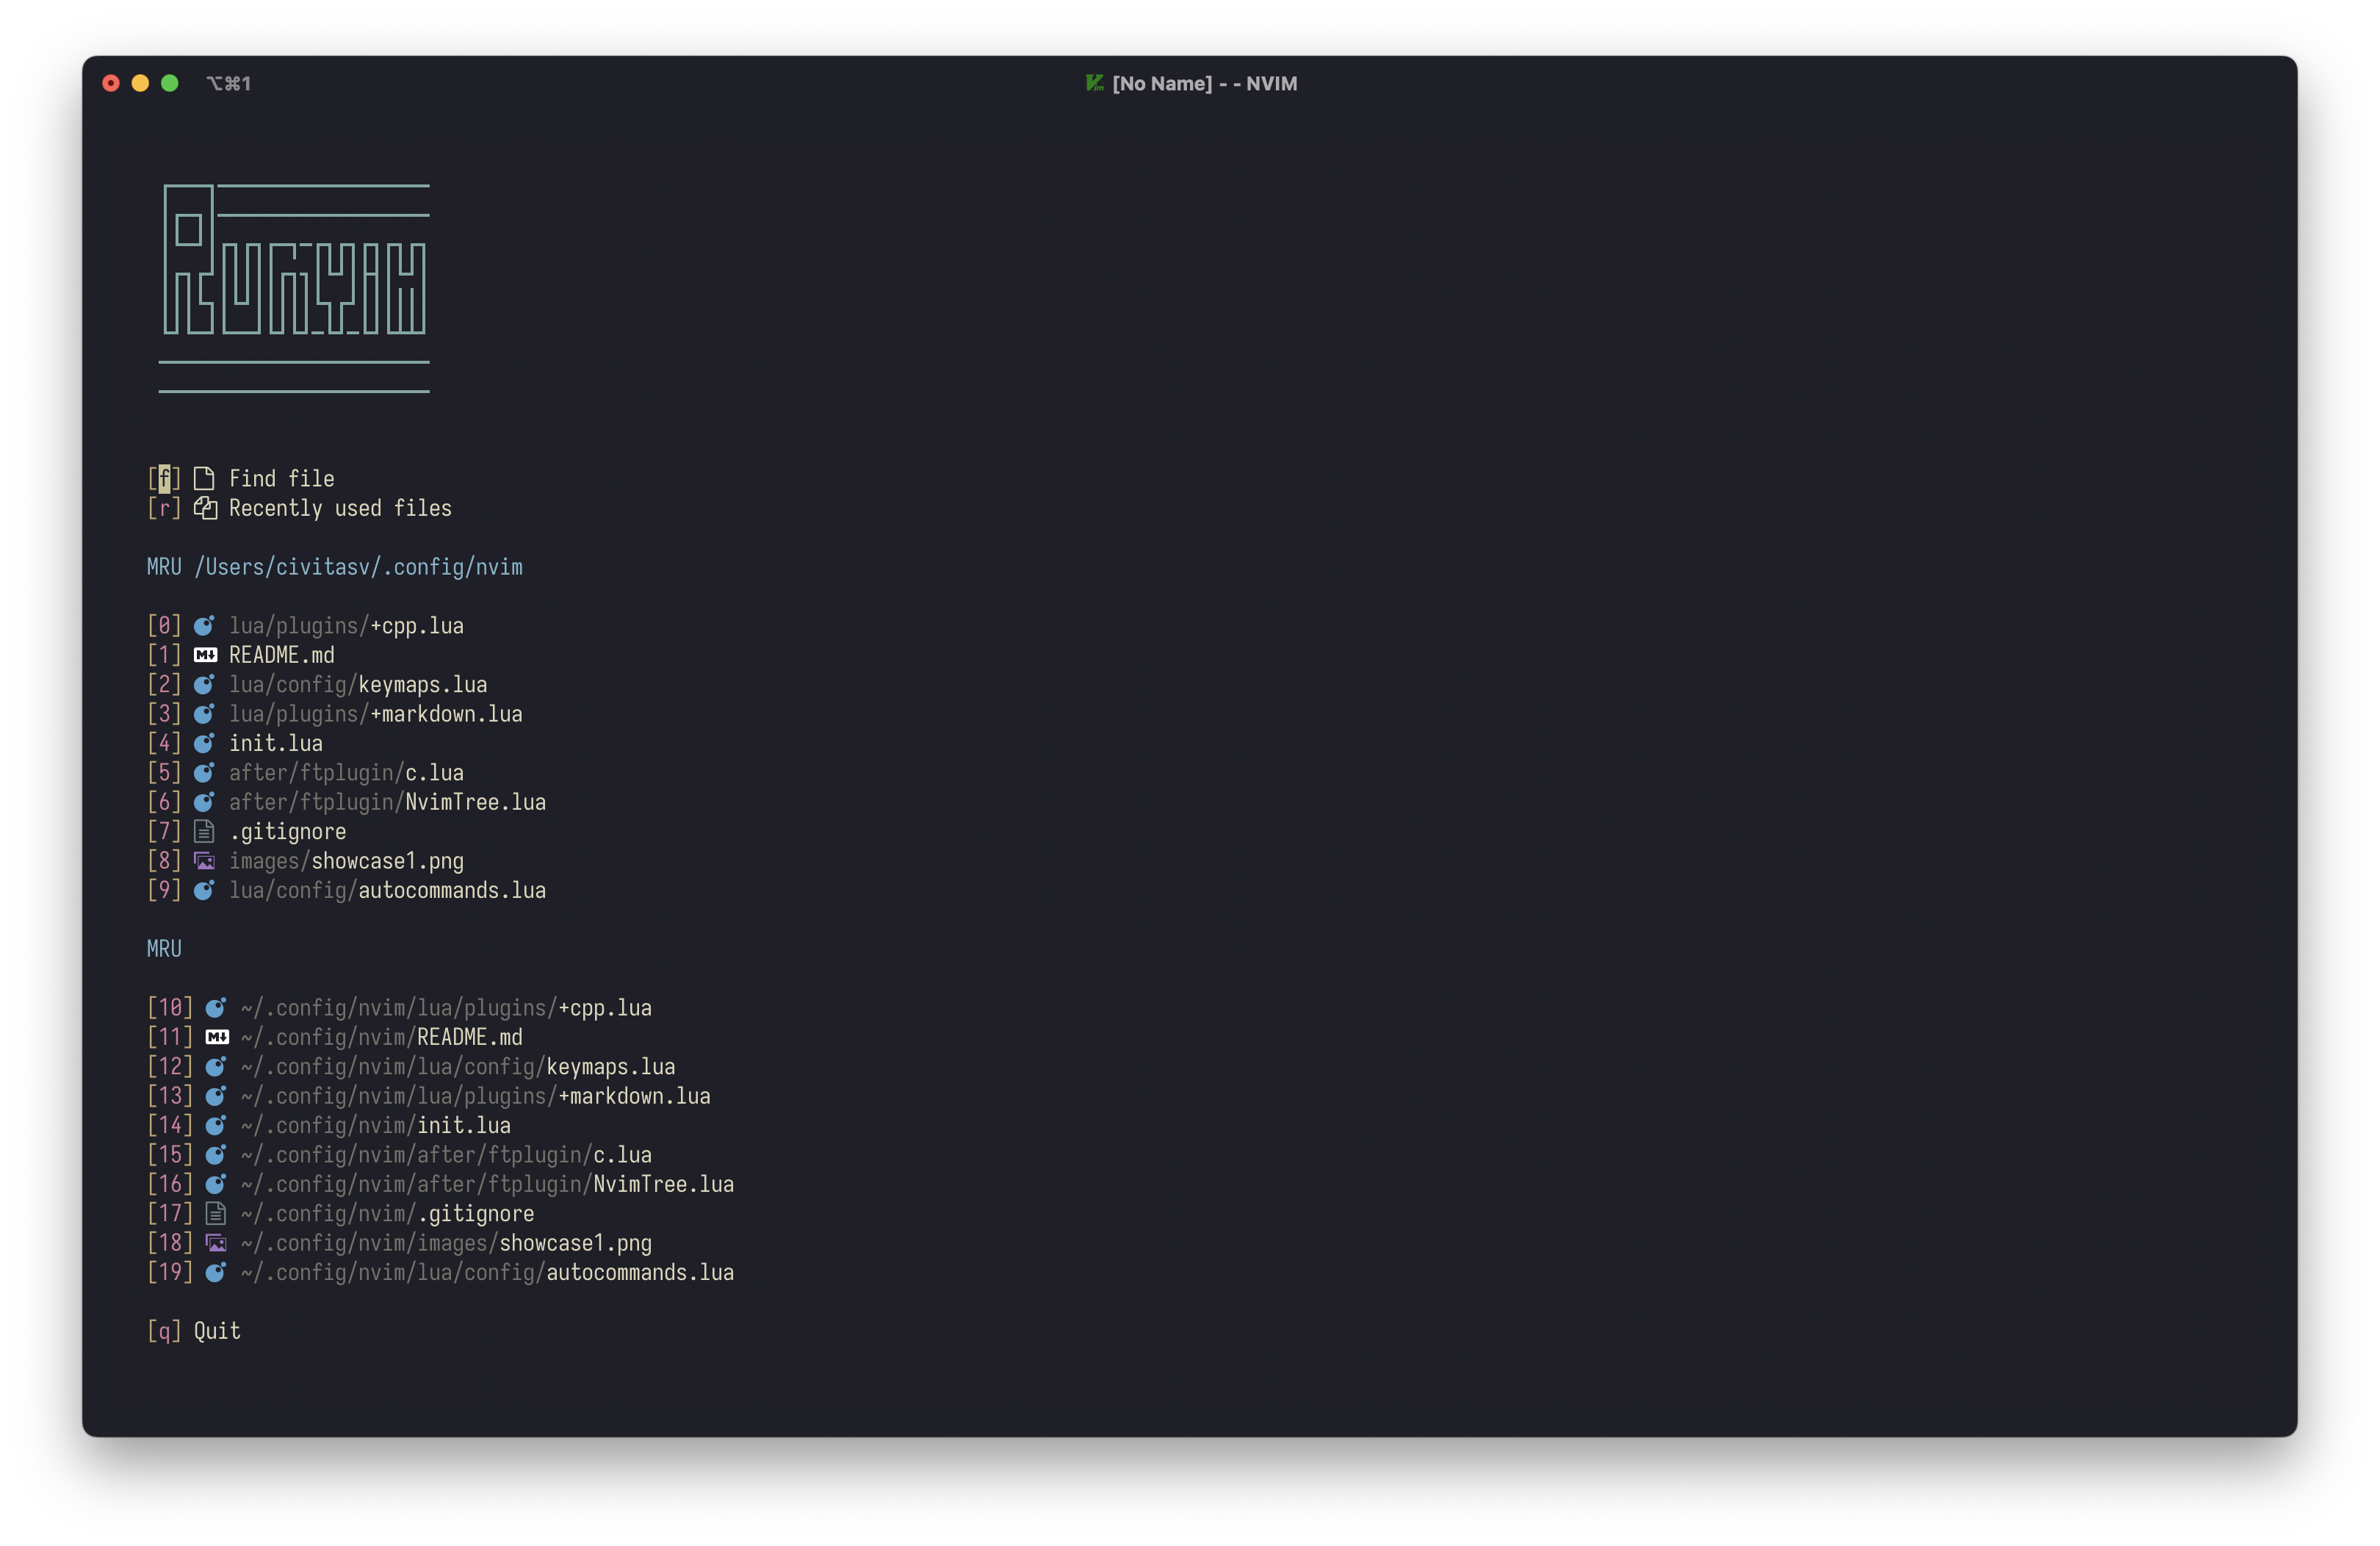This screenshot has height=1546, width=2380.
Task: Click the [f] shortcut key bracket
Action: point(164,479)
